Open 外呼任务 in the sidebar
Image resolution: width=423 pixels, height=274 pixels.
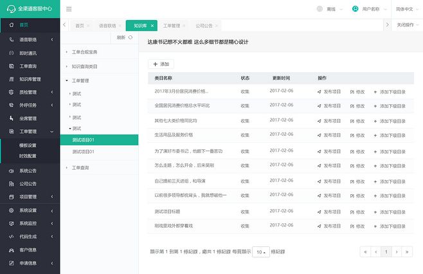tap(28, 105)
